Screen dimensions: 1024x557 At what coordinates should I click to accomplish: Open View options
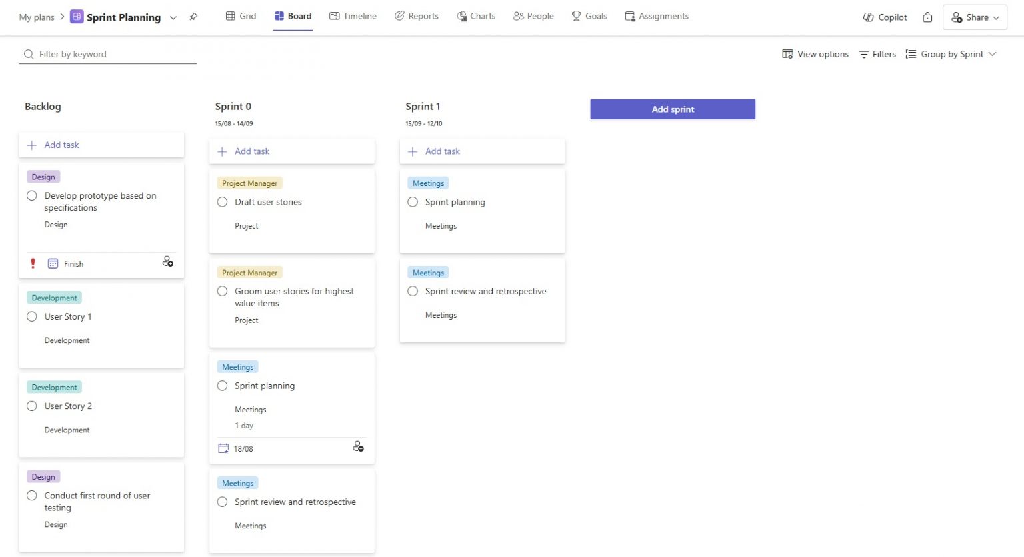click(815, 54)
